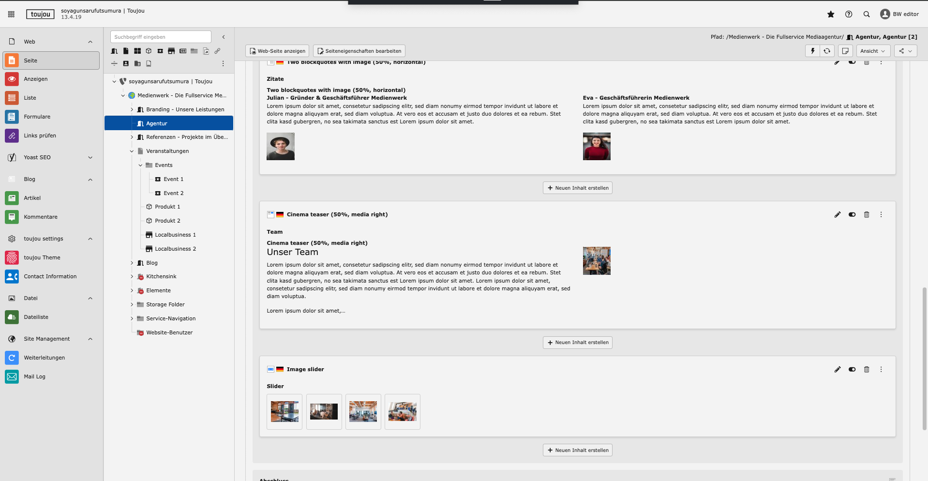
Task: Open the Formulare module
Action: pos(37,117)
